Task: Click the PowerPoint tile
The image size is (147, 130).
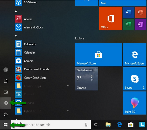Action: point(141,12)
